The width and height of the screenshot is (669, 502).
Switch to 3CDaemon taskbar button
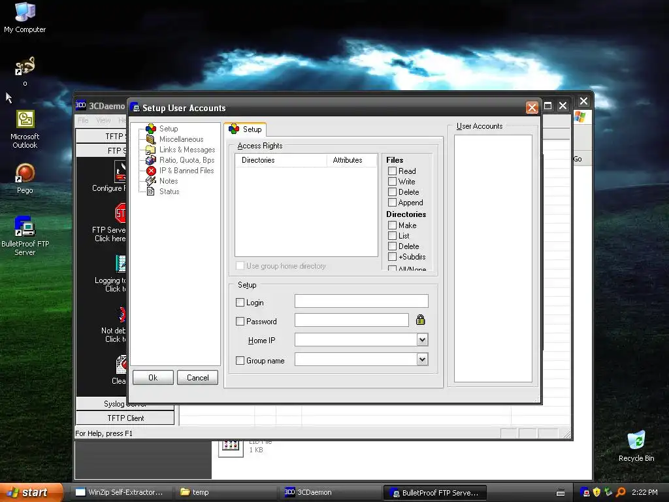(330, 492)
